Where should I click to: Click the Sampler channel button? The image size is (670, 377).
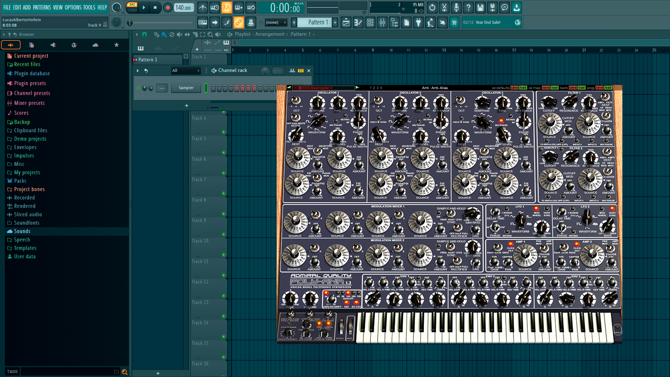tap(186, 88)
